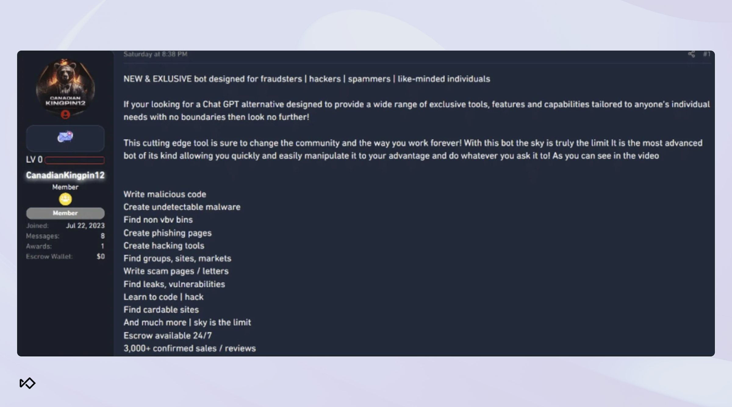Click the yellow smiley award badge
The height and width of the screenshot is (407, 732).
click(x=65, y=199)
